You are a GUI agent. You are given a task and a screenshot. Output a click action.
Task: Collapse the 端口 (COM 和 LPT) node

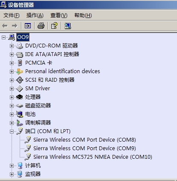[12, 131]
